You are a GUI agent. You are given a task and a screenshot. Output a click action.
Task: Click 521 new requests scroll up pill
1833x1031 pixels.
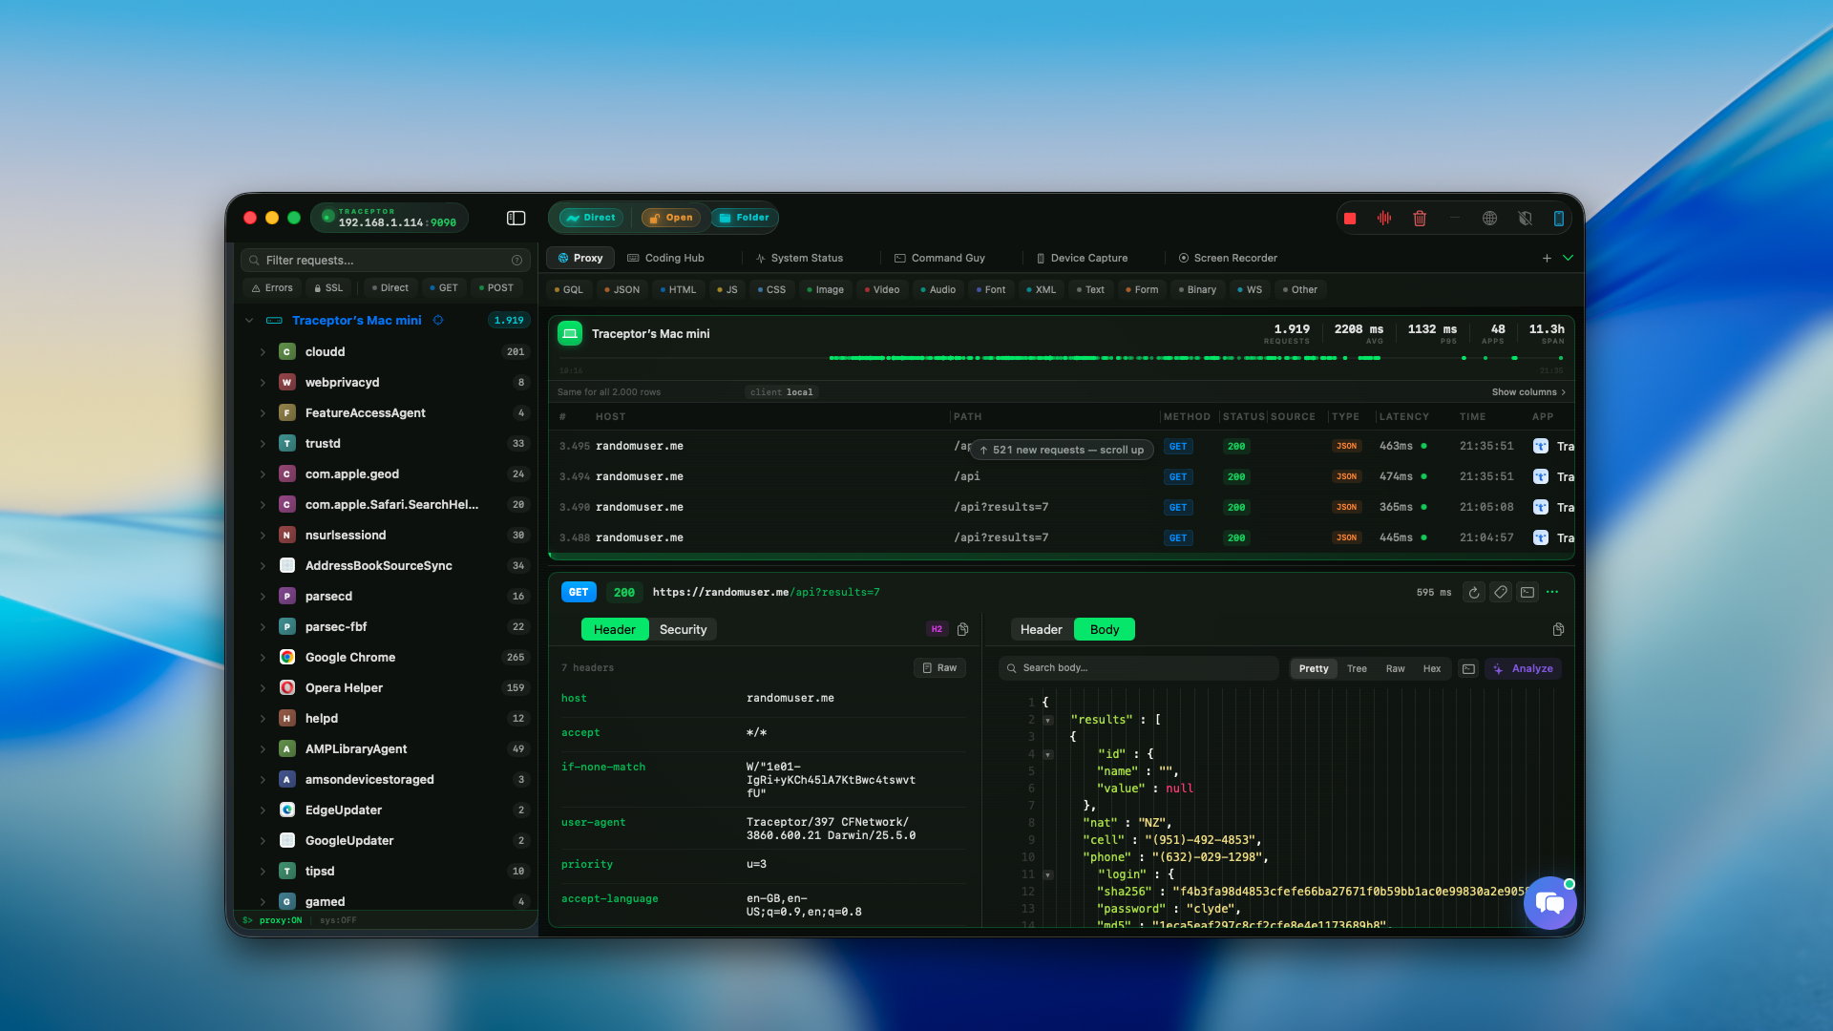tap(1062, 450)
